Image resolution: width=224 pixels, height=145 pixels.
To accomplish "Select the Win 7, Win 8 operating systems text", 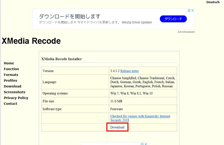I will [131, 93].
